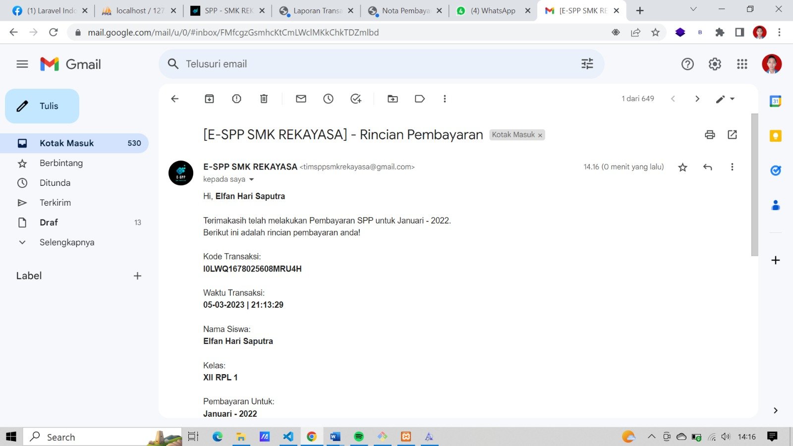Expand recipient details next to 'kepada saya'

(251, 179)
